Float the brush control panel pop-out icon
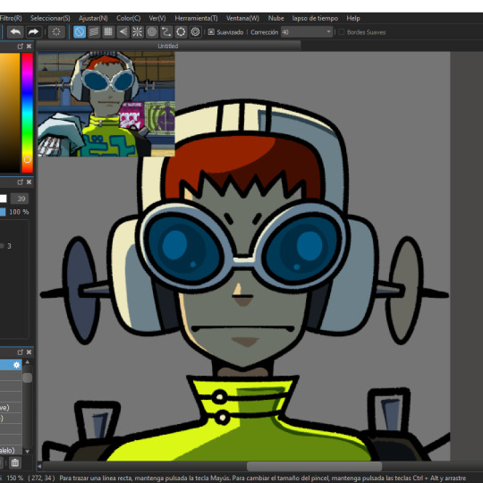 tap(21, 182)
